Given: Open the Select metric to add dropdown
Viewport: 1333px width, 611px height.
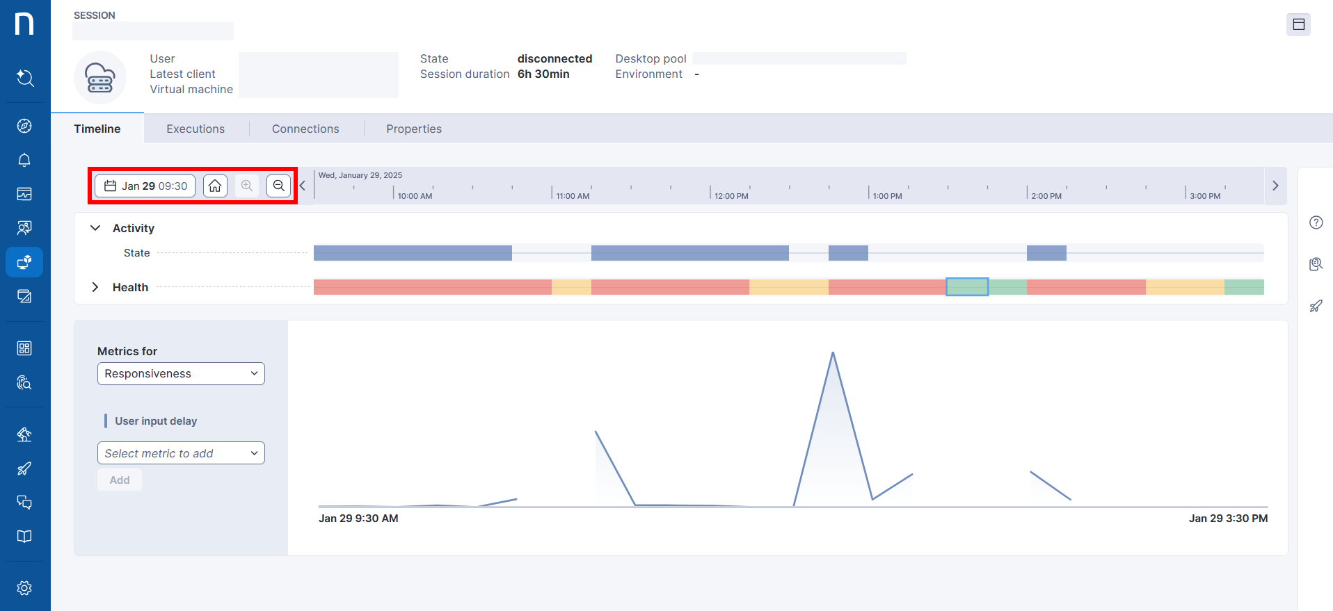Looking at the screenshot, I should pyautogui.click(x=181, y=453).
